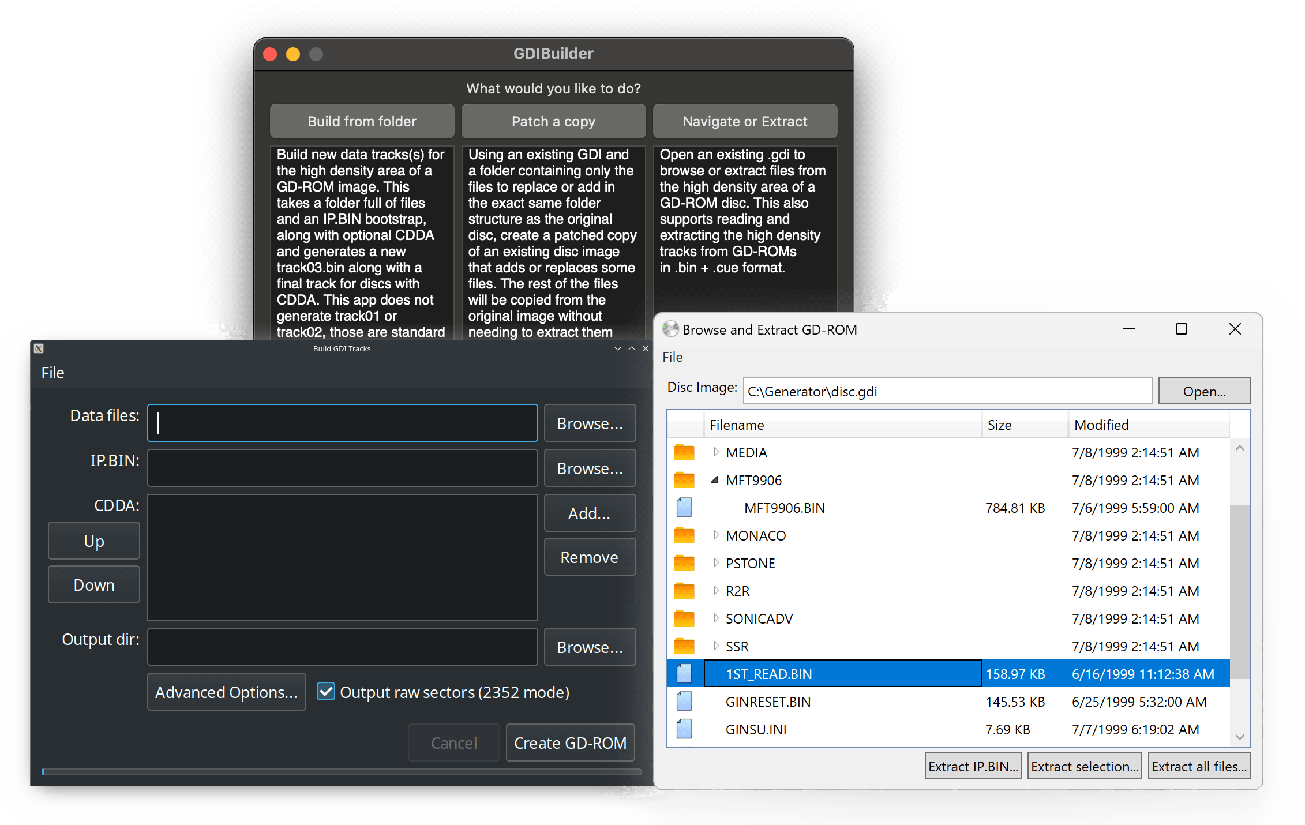
Task: Open File menu in Browse and Extract window
Action: [673, 357]
